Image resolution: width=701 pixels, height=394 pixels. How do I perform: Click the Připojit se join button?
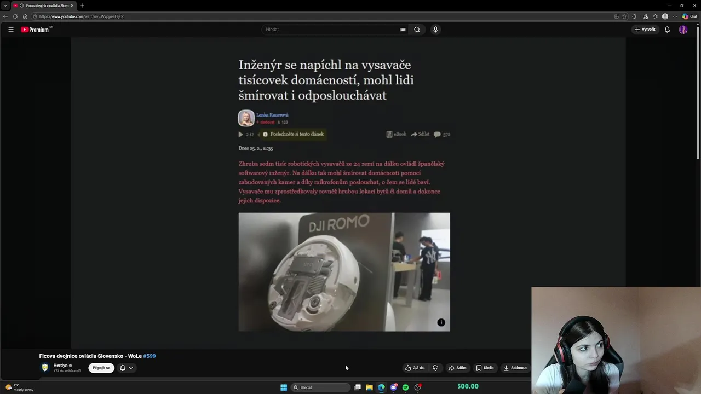(101, 368)
